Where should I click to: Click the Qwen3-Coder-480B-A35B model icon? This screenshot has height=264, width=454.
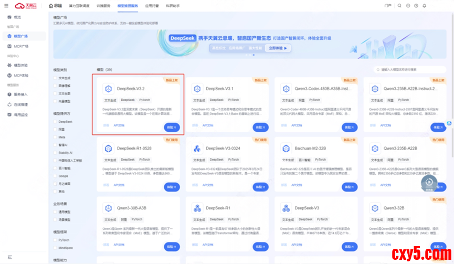(286, 89)
